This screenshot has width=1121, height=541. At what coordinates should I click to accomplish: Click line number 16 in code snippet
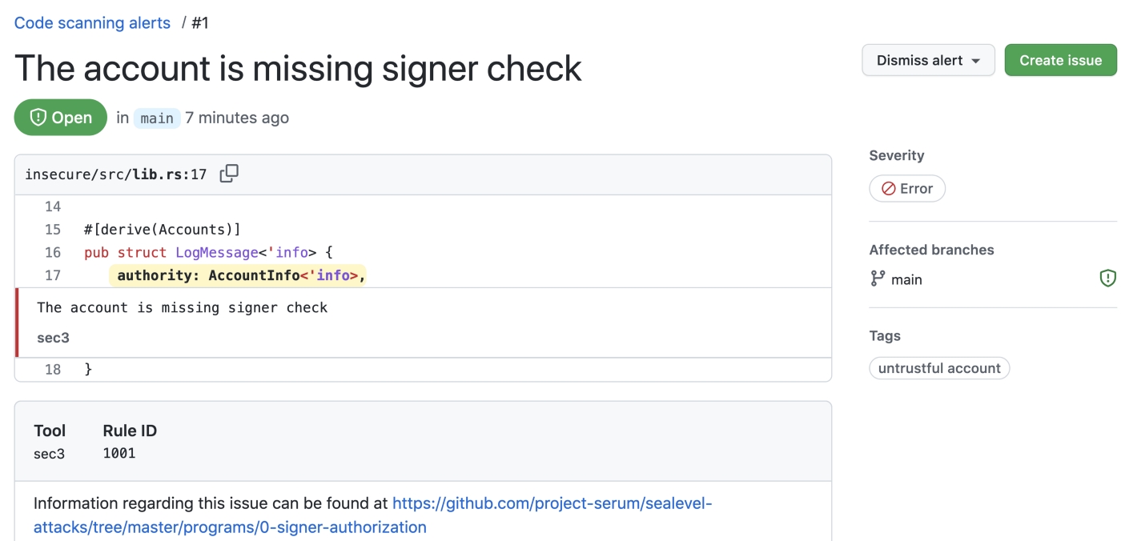tap(52, 252)
